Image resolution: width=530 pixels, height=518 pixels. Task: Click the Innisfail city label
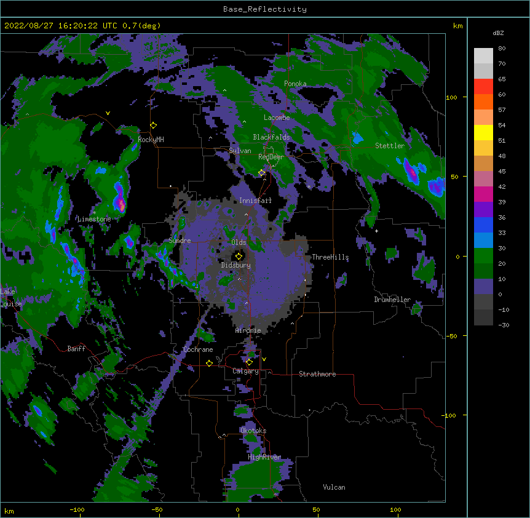(x=255, y=201)
